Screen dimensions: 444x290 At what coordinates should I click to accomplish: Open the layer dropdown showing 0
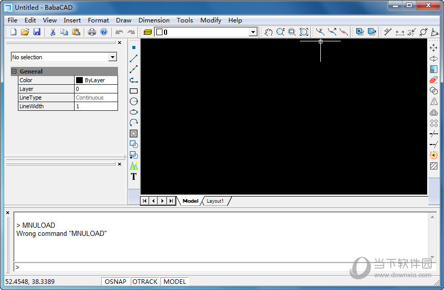tap(206, 32)
